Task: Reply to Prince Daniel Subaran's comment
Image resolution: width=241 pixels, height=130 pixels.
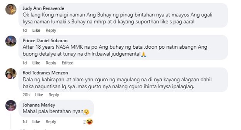Action: coord(51,63)
